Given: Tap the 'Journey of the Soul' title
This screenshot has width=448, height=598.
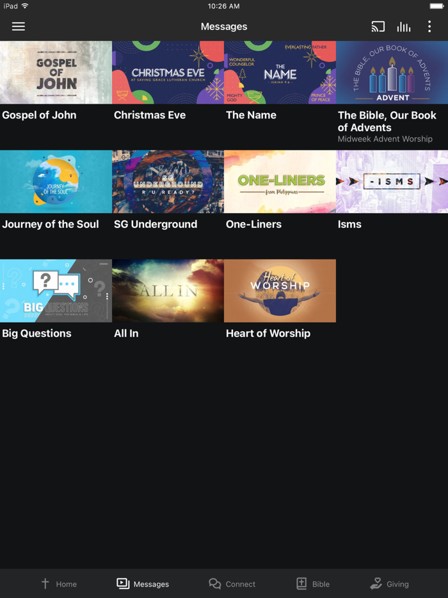Looking at the screenshot, I should point(51,224).
